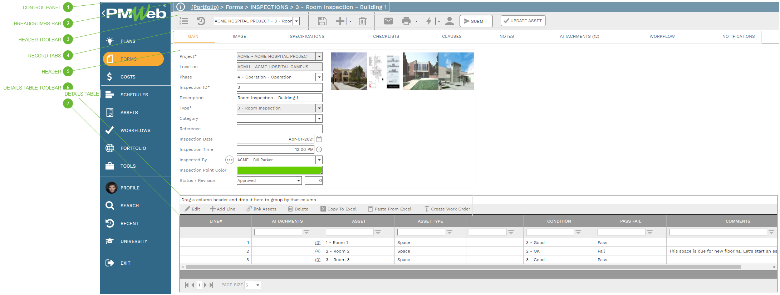Click the first building photo thumbnail

coord(349,71)
